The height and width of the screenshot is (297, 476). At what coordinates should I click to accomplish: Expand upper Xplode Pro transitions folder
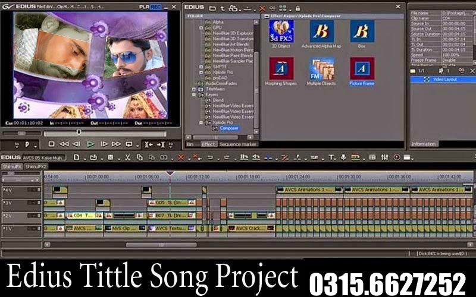[x=201, y=72]
